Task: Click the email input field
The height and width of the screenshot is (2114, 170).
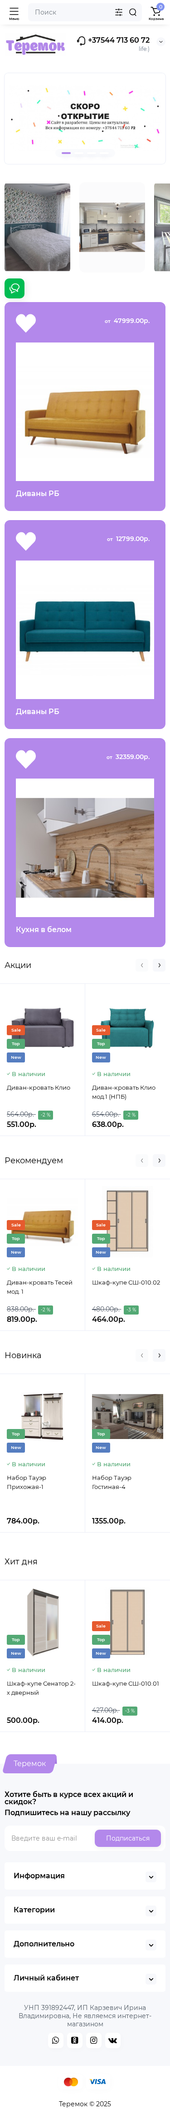Action: coord(50,1838)
